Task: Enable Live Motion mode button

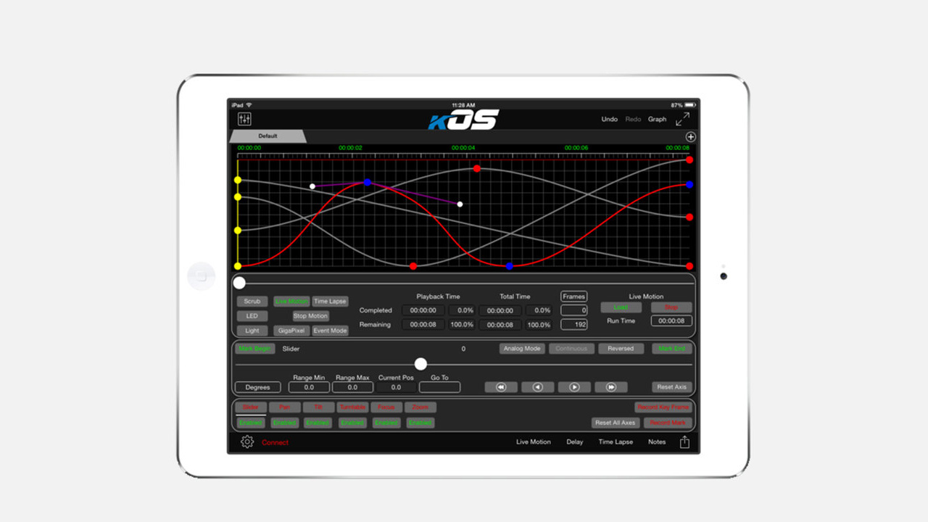Action: coord(292,302)
